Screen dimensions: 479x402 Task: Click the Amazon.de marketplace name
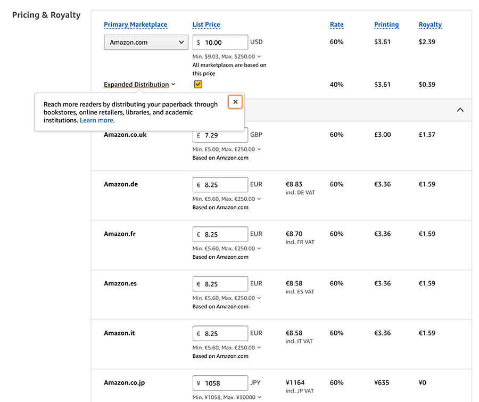tap(121, 184)
